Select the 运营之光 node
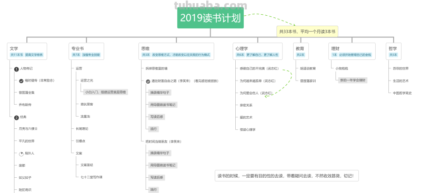This screenshot has width=421, height=193. tap(87, 80)
